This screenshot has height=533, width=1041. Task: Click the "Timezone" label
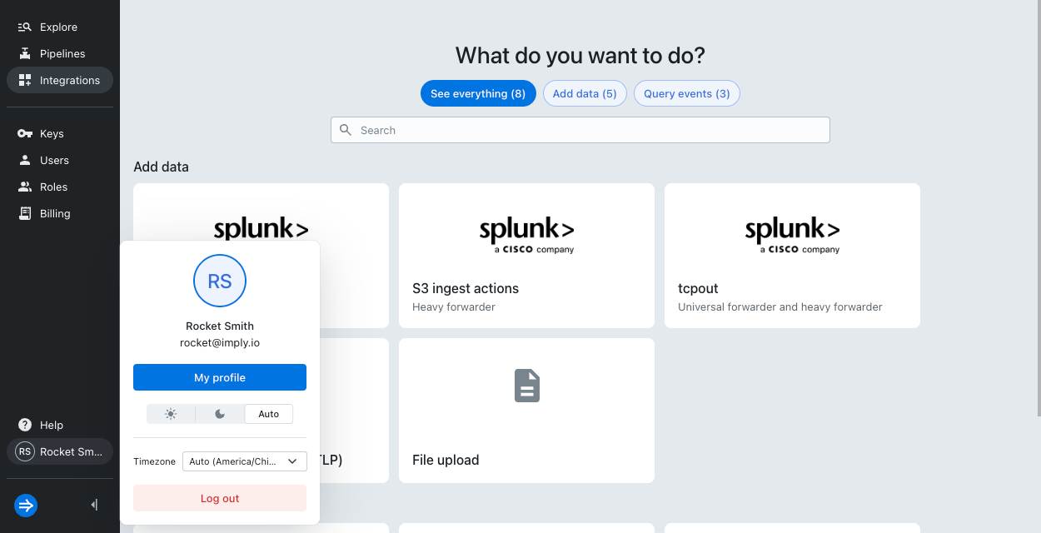pos(154,461)
